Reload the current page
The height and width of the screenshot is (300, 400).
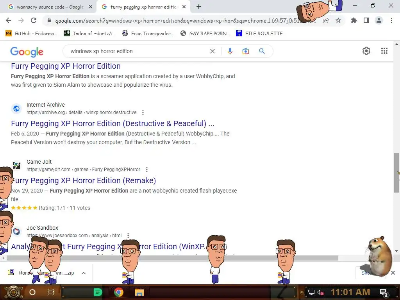click(34, 20)
